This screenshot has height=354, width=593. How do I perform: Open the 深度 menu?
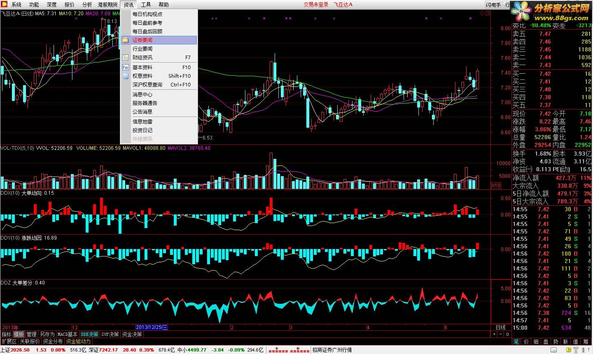pos(52,5)
